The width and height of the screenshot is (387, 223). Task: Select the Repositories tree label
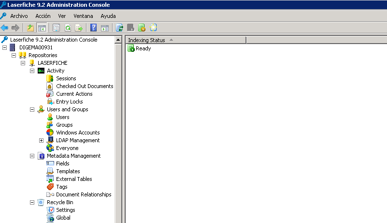tap(43, 55)
